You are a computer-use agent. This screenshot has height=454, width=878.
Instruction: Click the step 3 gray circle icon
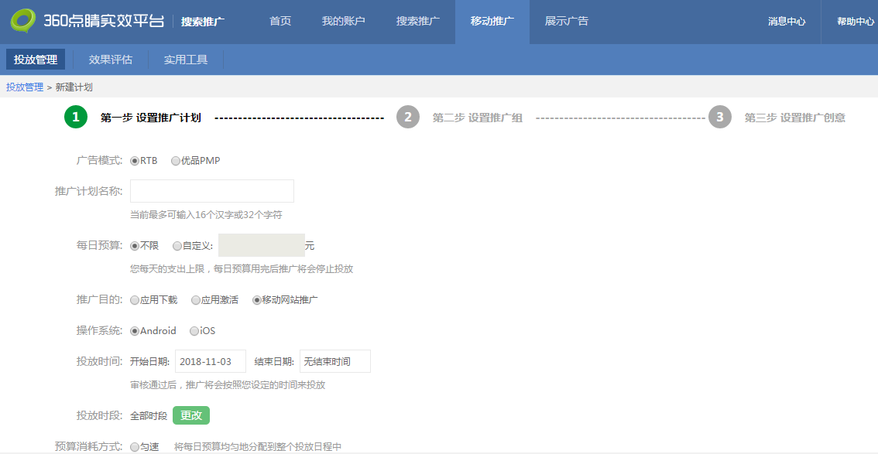pyautogui.click(x=720, y=117)
